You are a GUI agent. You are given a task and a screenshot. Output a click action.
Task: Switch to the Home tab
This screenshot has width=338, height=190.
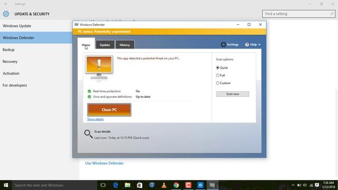point(86,45)
